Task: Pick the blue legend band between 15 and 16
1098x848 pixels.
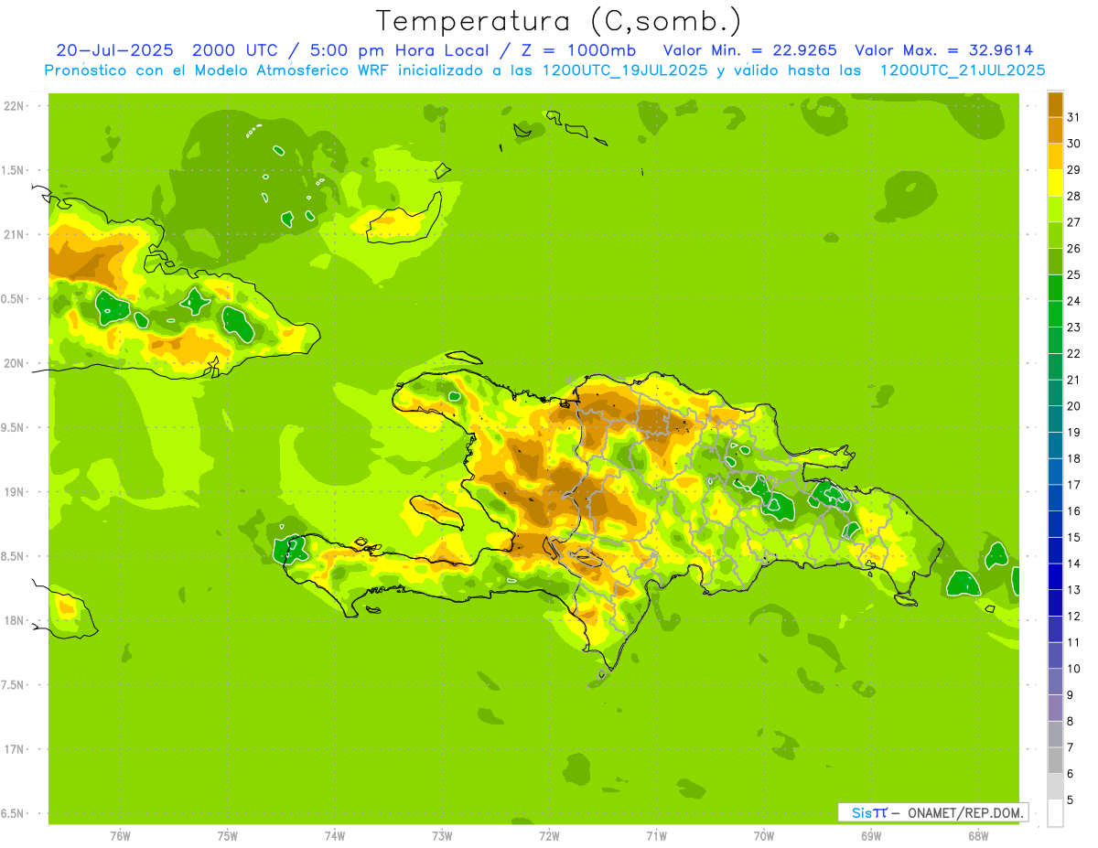Action: (x=1055, y=524)
